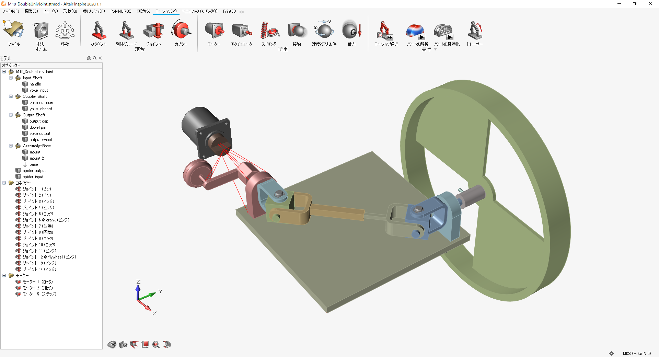Viewport: 659px width, 357px height.
Task: Switch to the 形状(G) ribbon tab
Action: 70,11
